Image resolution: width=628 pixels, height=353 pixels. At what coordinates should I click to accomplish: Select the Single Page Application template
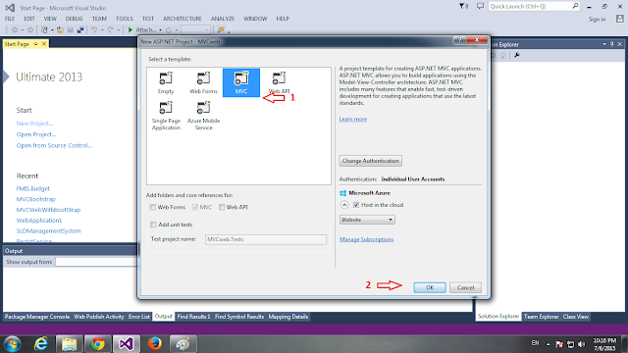coord(166,116)
